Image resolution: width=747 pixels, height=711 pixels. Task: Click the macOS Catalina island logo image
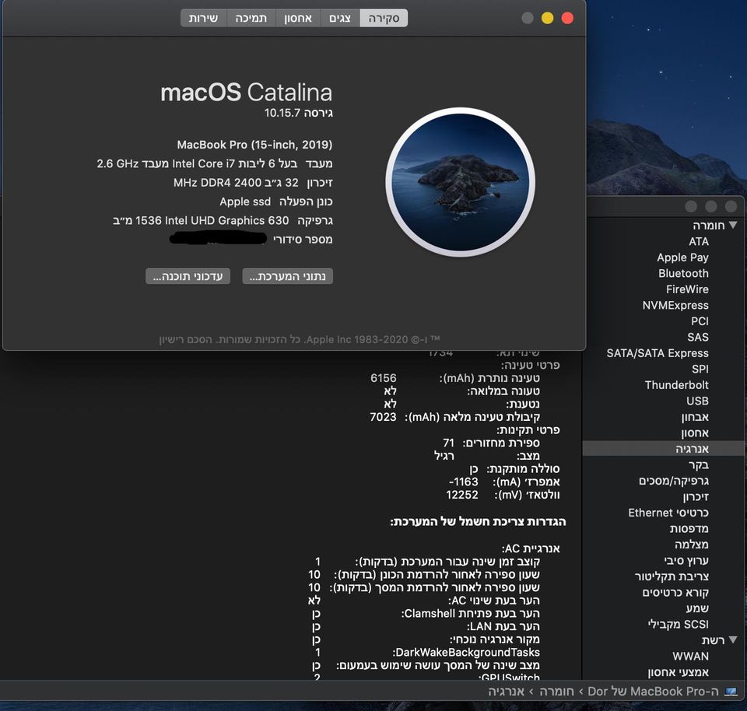(451, 183)
